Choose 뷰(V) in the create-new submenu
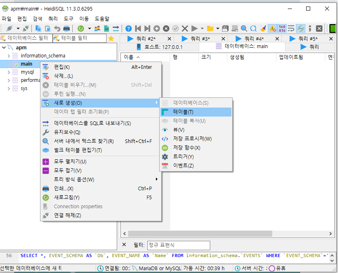 tap(196, 130)
